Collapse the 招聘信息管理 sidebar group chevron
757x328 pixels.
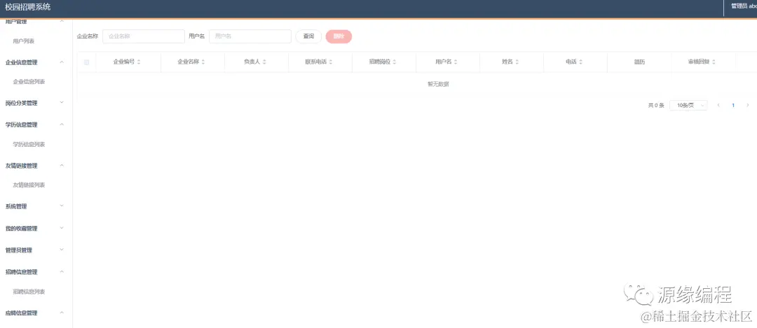(x=62, y=271)
